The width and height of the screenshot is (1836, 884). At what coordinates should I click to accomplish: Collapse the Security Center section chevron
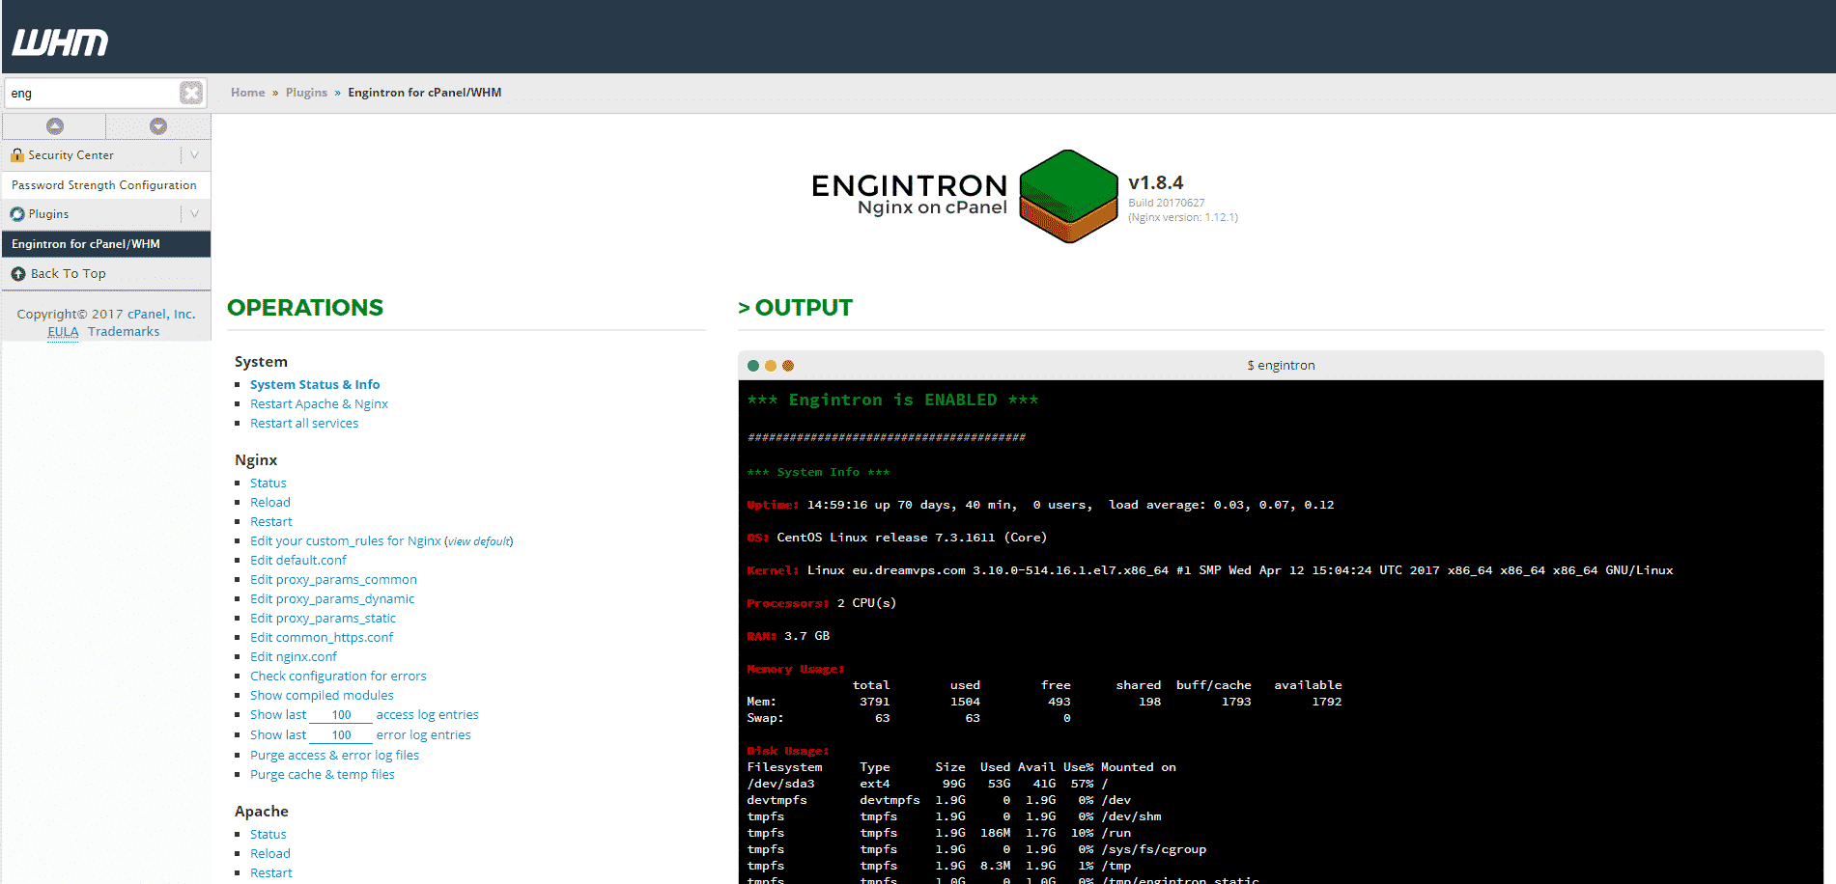click(x=195, y=154)
